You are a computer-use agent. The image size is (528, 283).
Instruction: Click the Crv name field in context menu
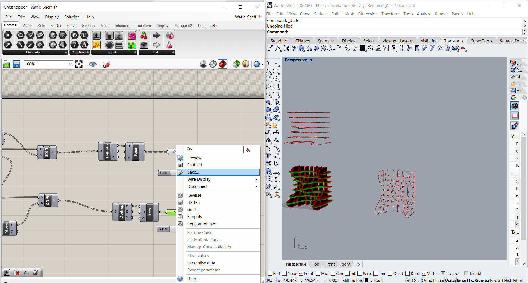pos(215,149)
